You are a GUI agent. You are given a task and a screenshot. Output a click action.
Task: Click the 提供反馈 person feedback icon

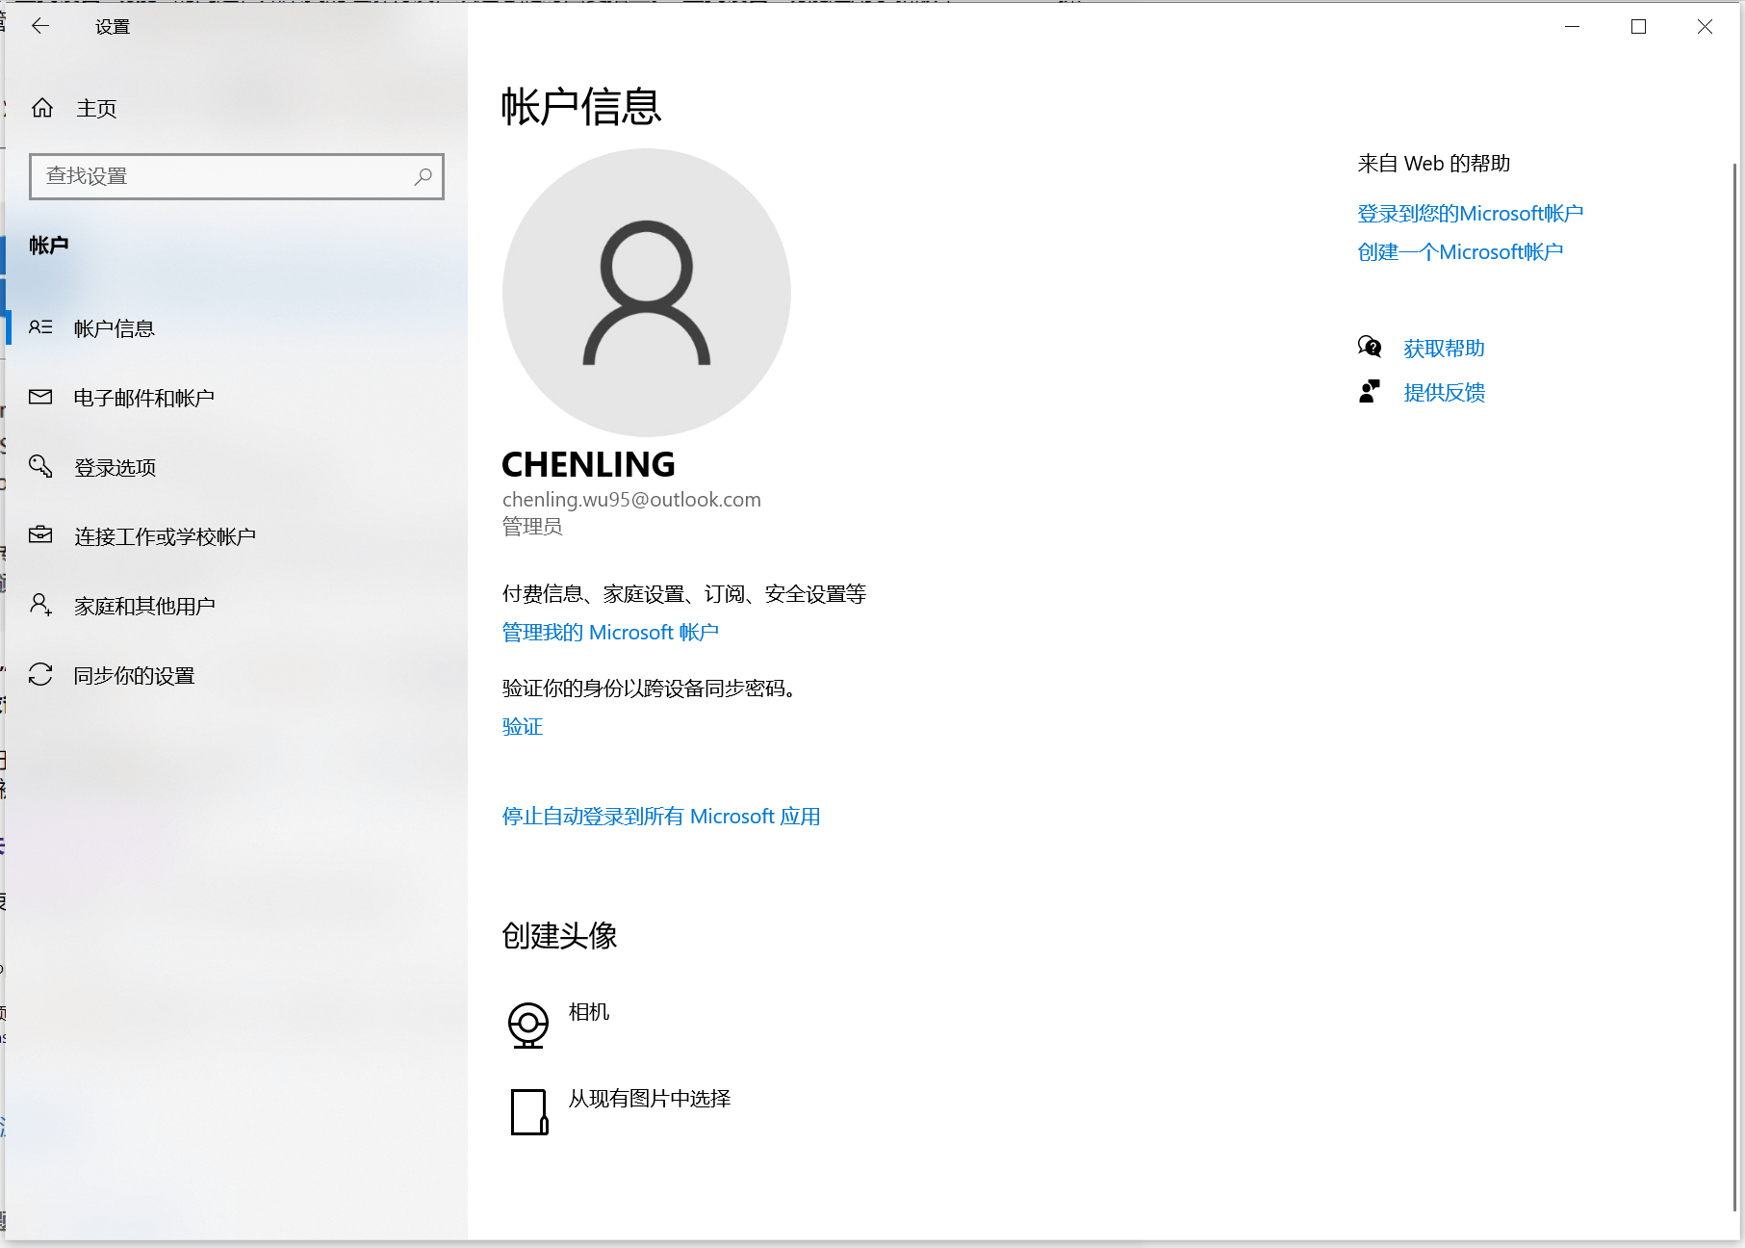(x=1370, y=391)
